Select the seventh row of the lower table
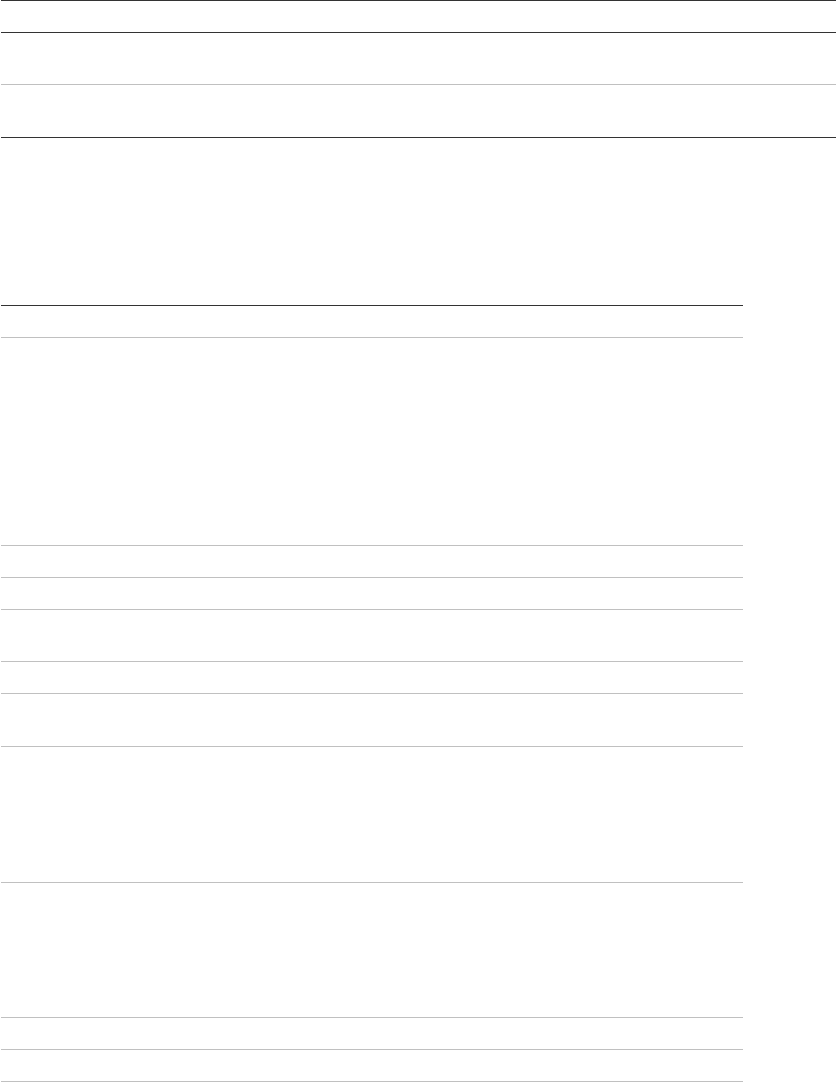This screenshot has width=837, height=1082. coord(371,678)
